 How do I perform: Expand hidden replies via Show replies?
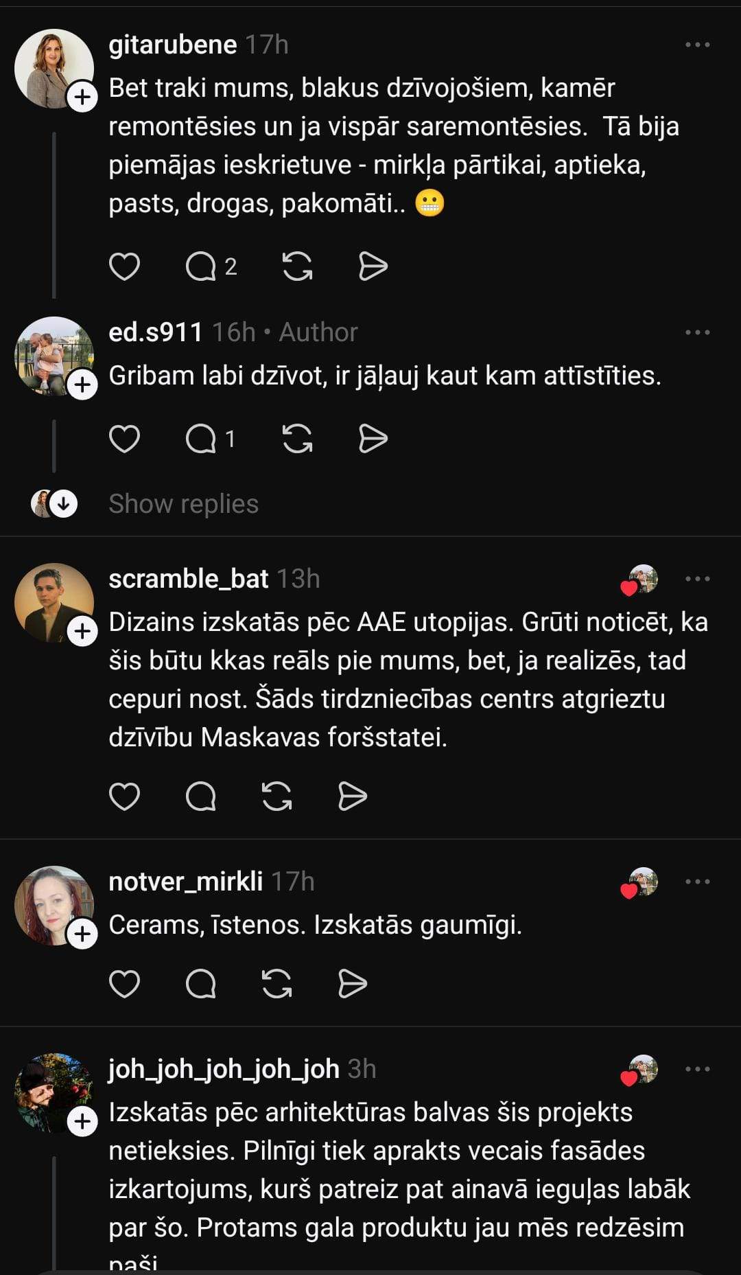point(183,504)
